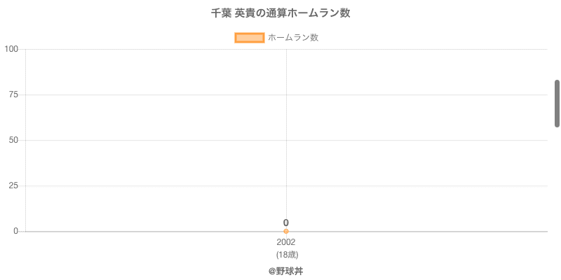
Task: Click the 50 y-axis tick label
Action: pyautogui.click(x=13, y=140)
